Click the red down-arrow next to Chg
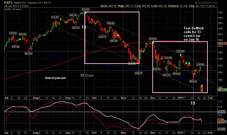The height and width of the screenshot is (135, 227). [216, 6]
